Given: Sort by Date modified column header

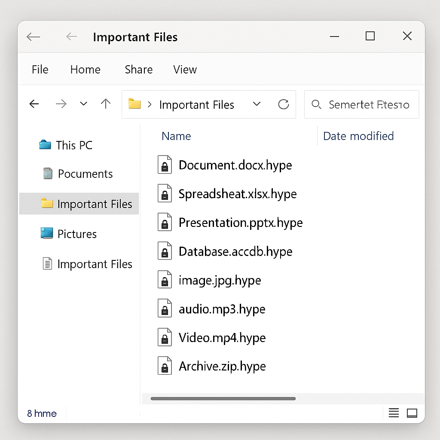Looking at the screenshot, I should 358,136.
